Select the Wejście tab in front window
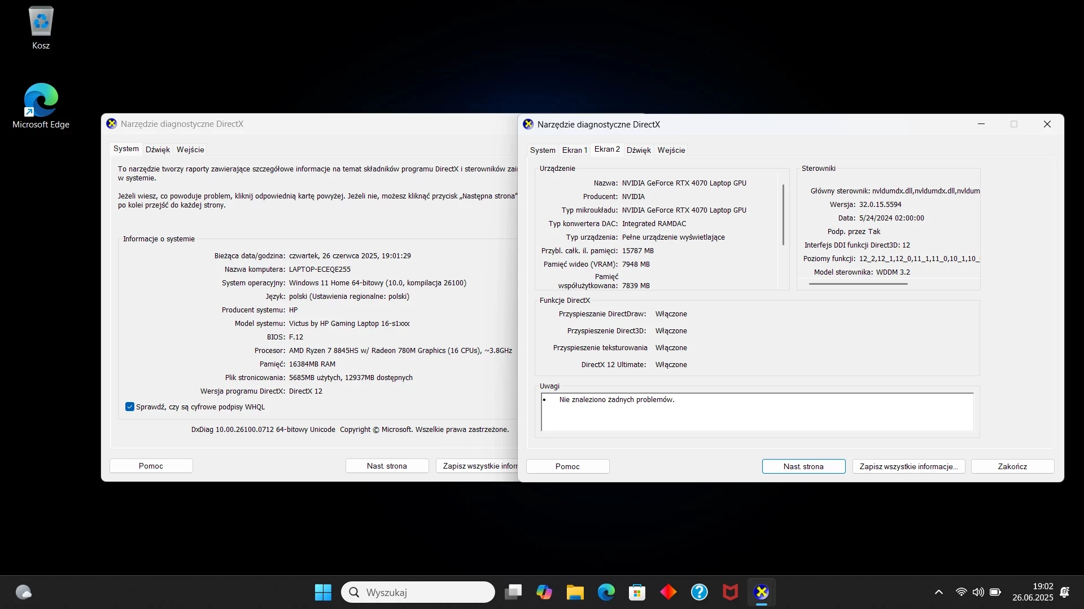 tap(671, 150)
